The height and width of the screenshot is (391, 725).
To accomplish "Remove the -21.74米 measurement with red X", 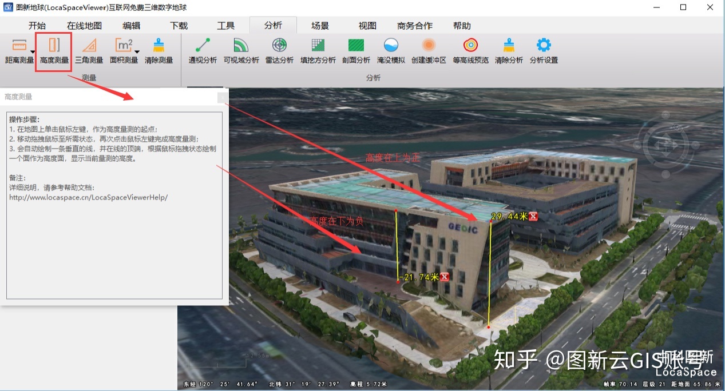I will tap(445, 277).
